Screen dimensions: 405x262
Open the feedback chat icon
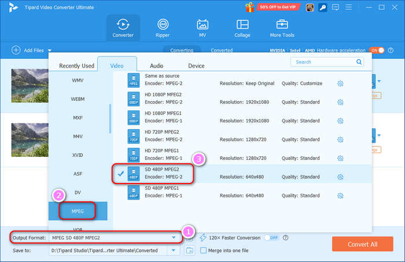[x=335, y=7]
